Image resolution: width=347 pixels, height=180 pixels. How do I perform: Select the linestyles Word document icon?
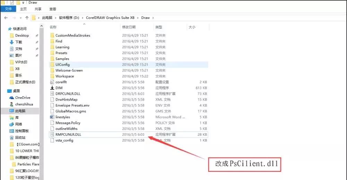pyautogui.click(x=52, y=117)
